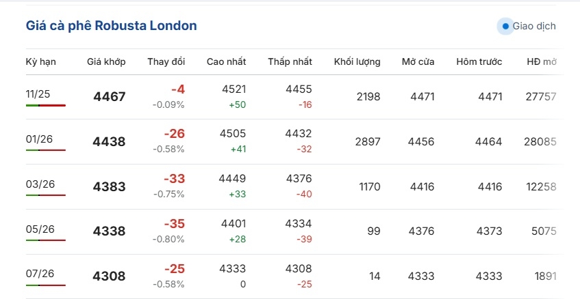Sort by the Giá khớp column header
The width and height of the screenshot is (580, 299).
(106, 62)
